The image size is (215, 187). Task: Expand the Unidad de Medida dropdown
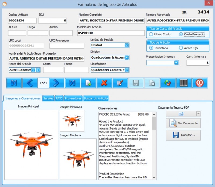point(127,45)
